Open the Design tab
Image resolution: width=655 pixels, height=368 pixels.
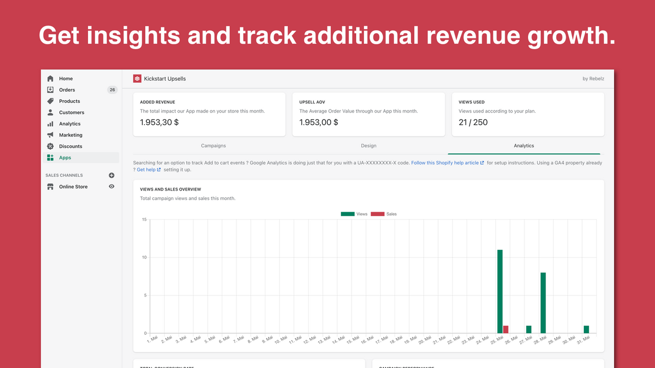pos(368,146)
